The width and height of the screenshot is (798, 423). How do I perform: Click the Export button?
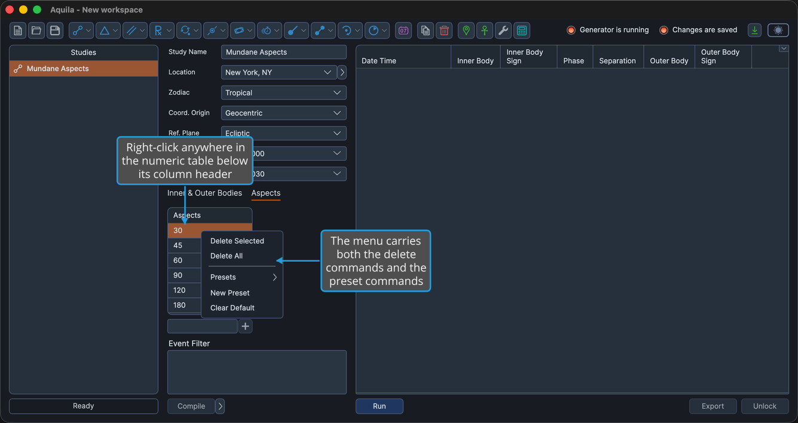[713, 406]
